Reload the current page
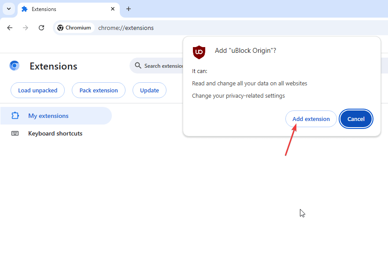The height and width of the screenshot is (253, 388). click(x=41, y=28)
